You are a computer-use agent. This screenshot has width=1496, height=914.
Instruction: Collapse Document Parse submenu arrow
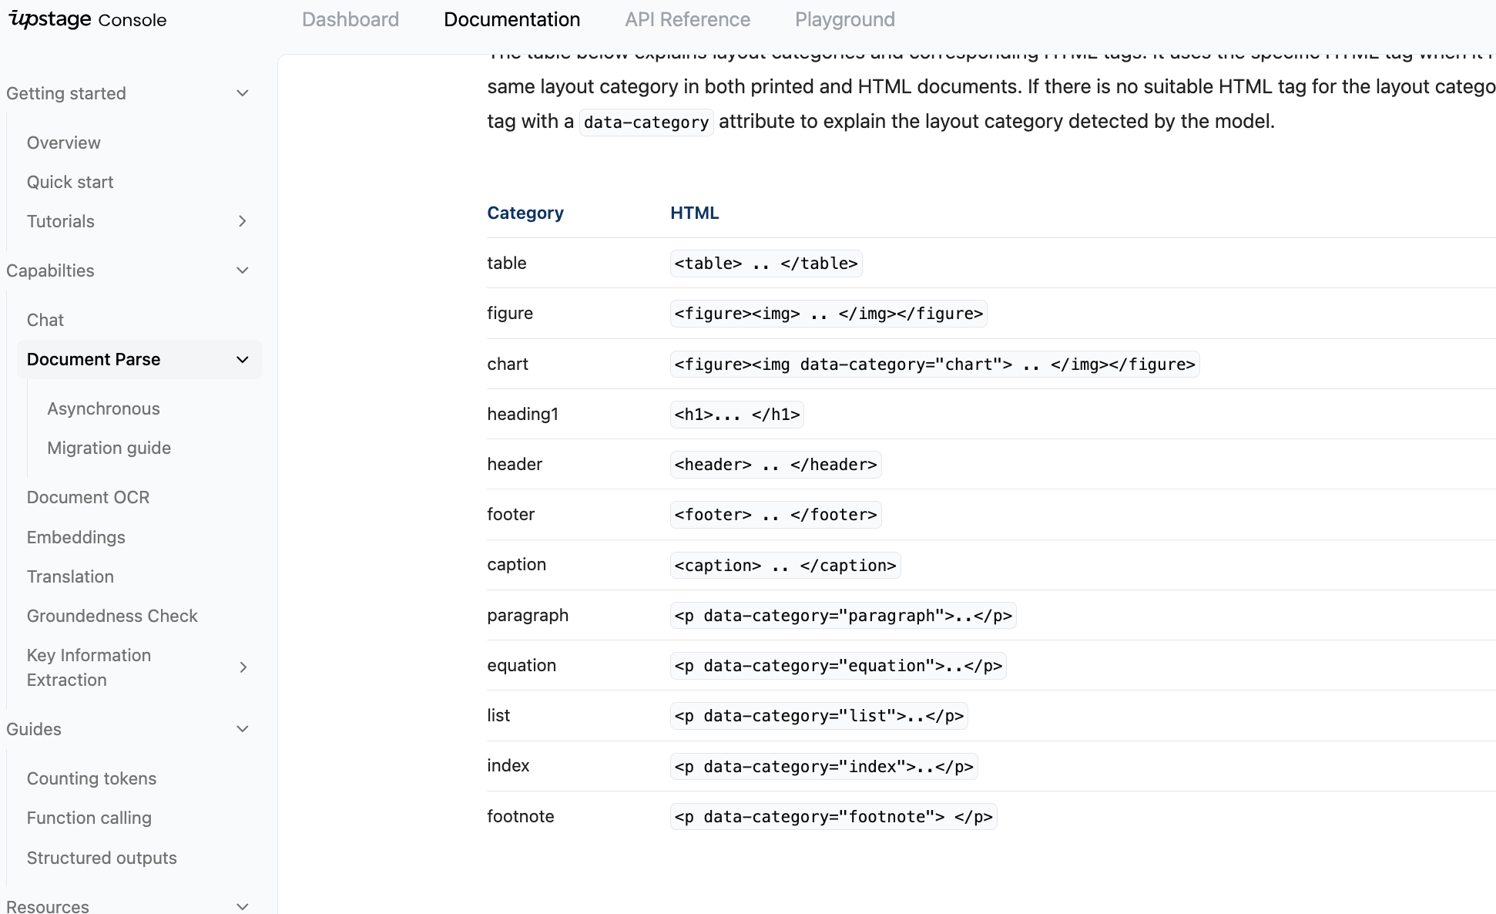coord(242,360)
